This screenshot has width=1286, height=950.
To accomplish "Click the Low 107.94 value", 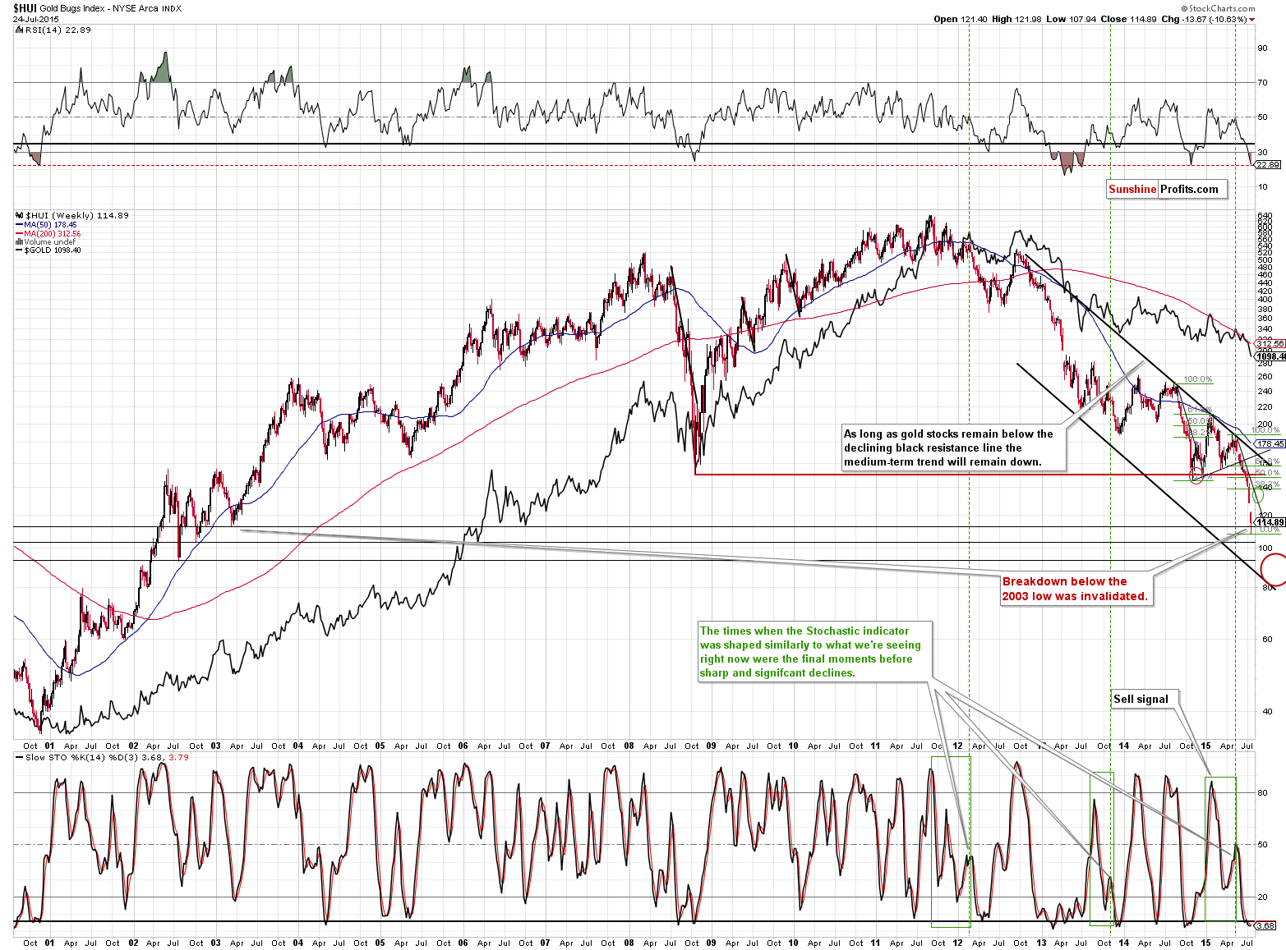I will click(1071, 19).
